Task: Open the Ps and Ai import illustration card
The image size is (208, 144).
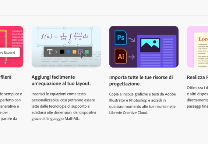Action: [x=144, y=47]
